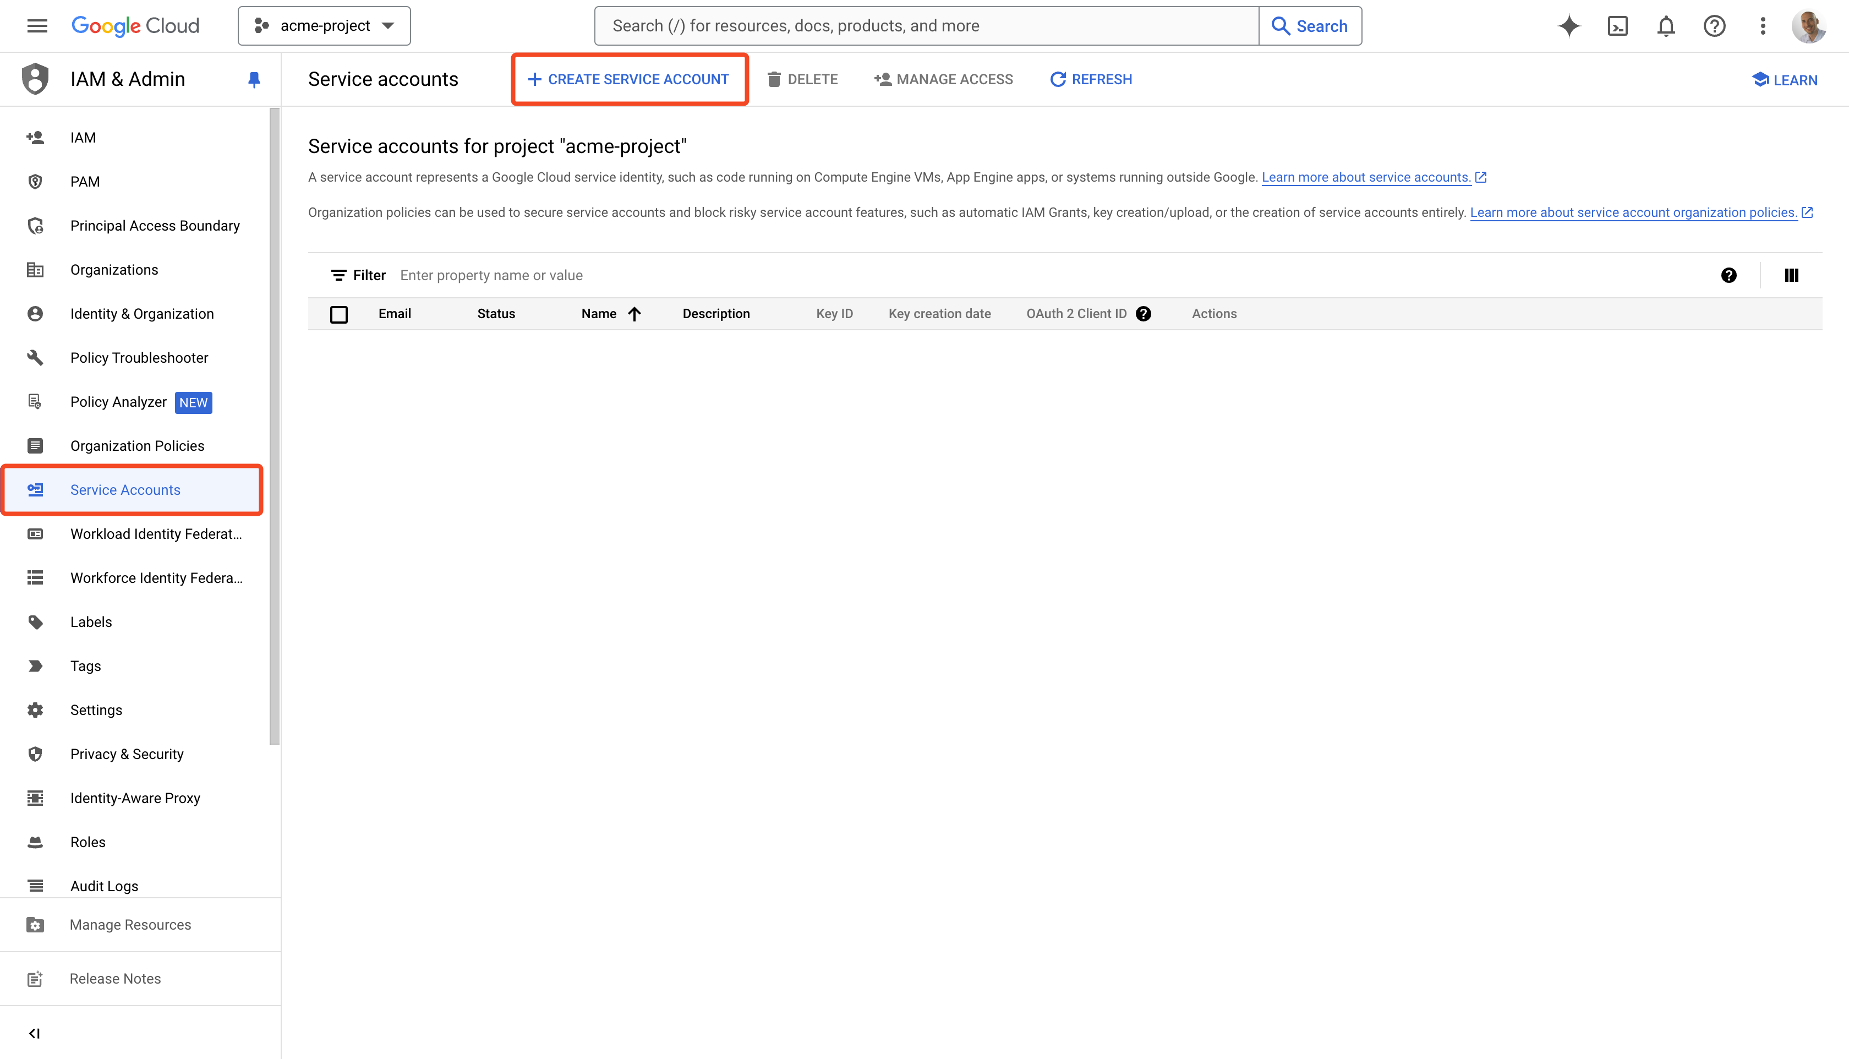Sort by Email column header
The width and height of the screenshot is (1849, 1059).
(x=395, y=314)
